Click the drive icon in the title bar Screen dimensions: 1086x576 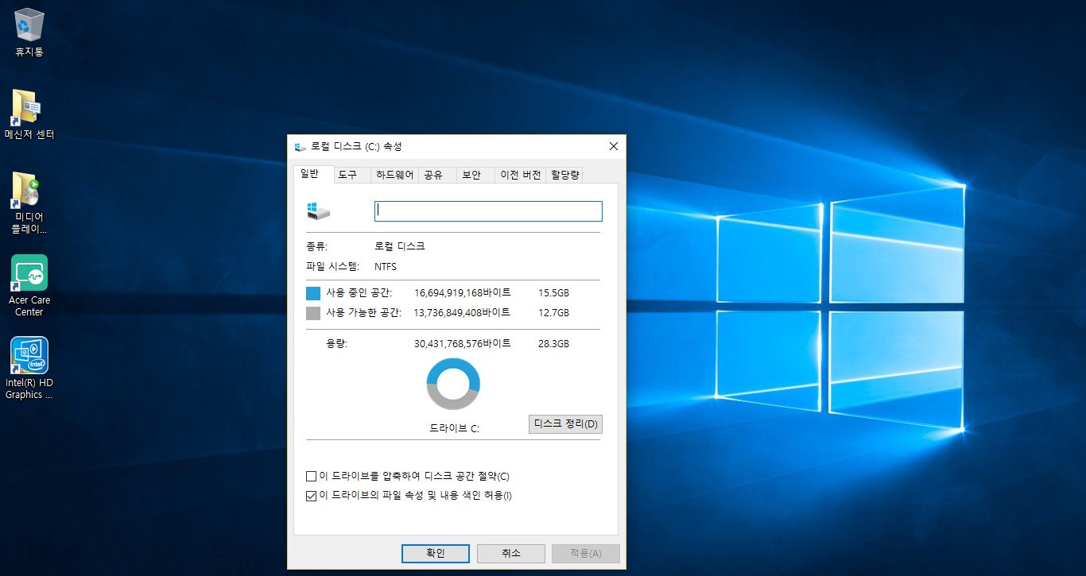(300, 147)
